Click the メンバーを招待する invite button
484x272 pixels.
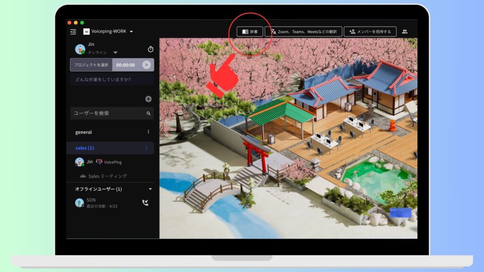[370, 32]
